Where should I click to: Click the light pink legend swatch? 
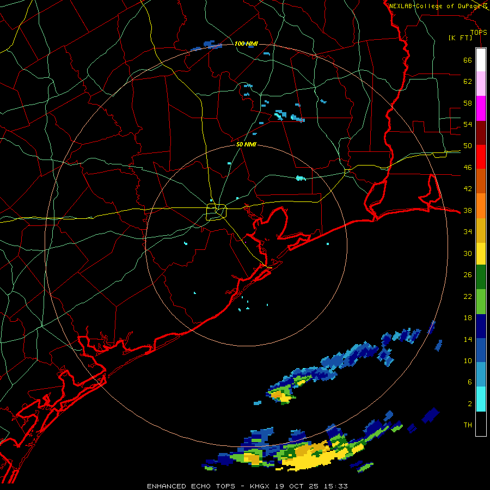481,84
